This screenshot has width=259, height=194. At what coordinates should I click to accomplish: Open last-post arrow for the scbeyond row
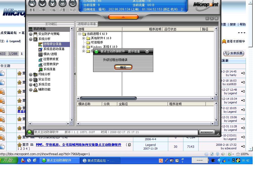(243, 147)
